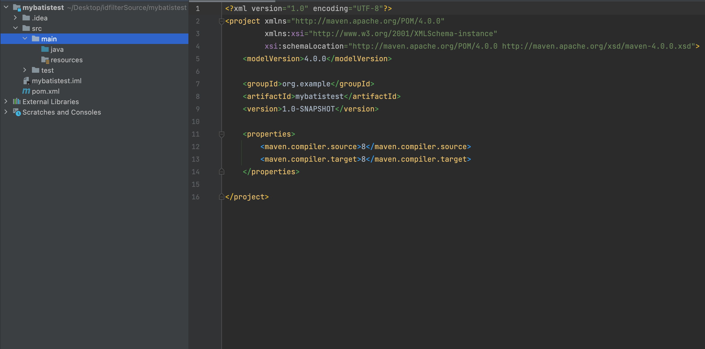This screenshot has width=705, height=349.
Task: Fold the project tag at line 2
Action: 221,21
